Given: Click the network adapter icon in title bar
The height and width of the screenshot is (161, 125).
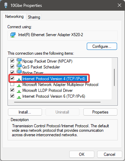Looking at the screenshot, I should (x=6, y=5).
